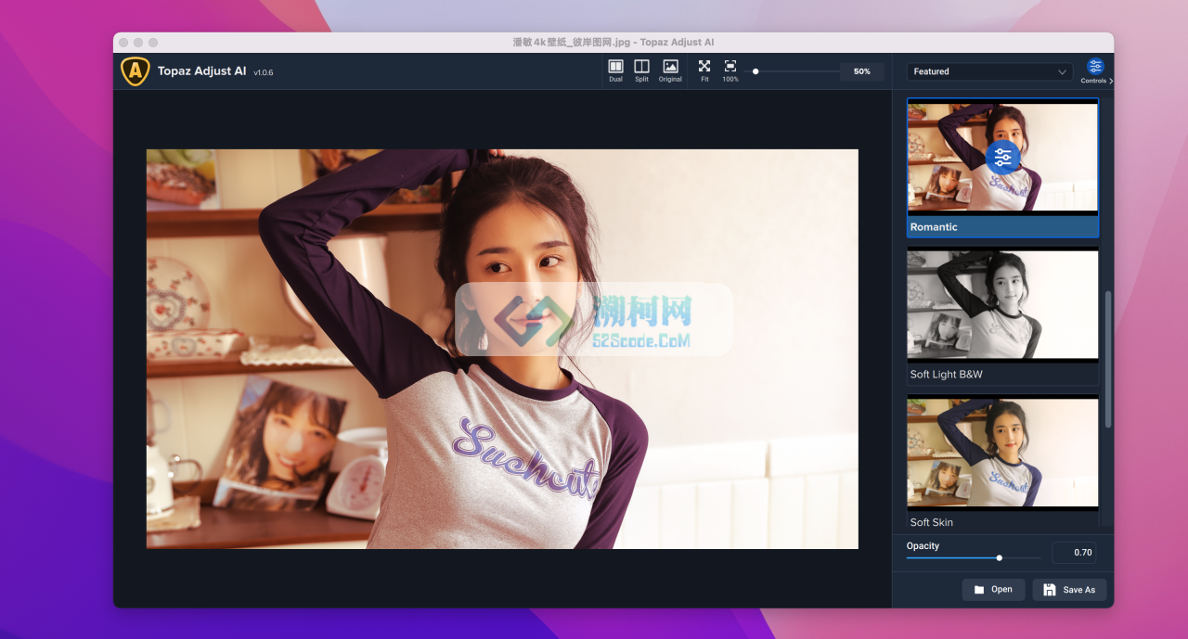
Task: Show the Original image view
Action: coord(670,70)
